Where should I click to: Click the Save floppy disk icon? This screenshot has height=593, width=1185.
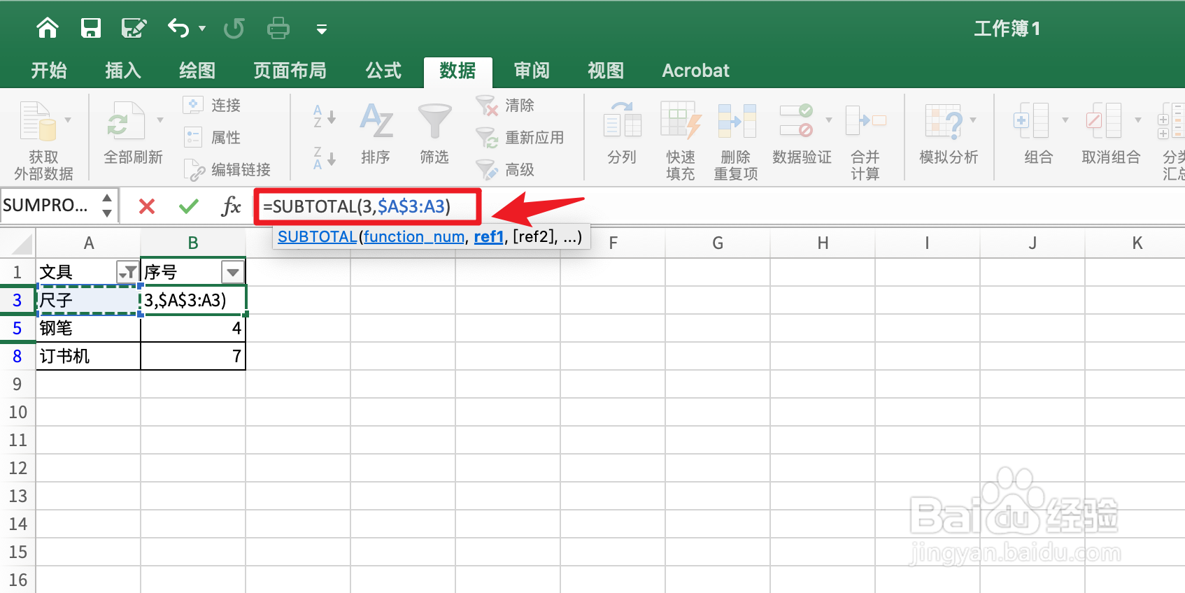click(91, 28)
